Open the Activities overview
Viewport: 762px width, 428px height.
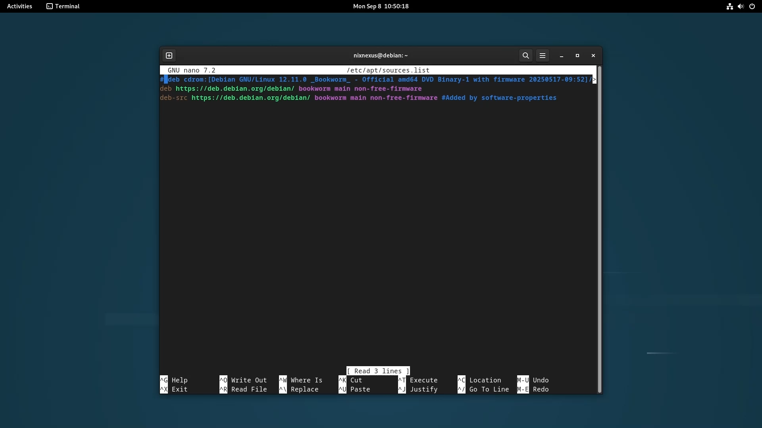coord(19,6)
